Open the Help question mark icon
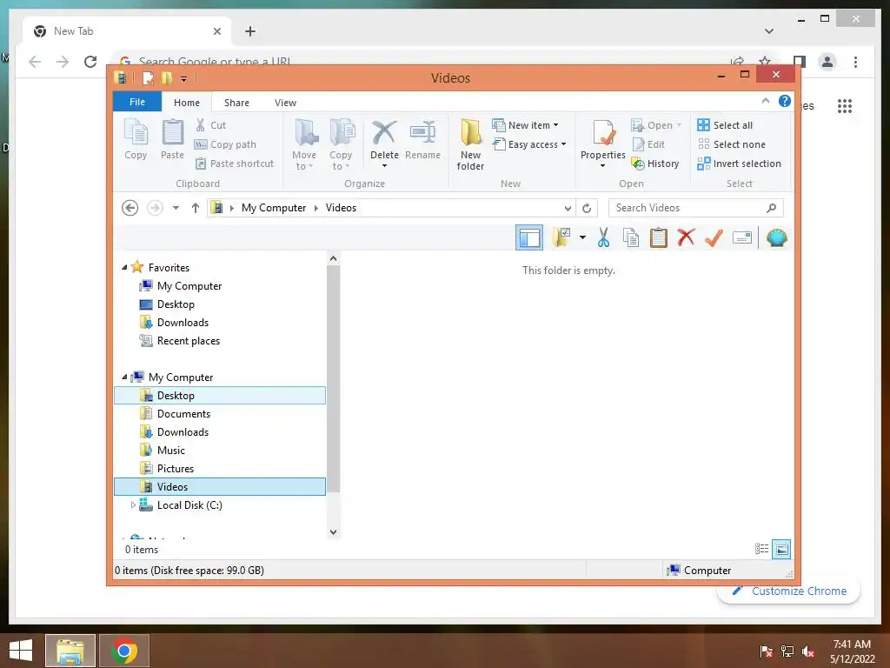 pyautogui.click(x=785, y=101)
